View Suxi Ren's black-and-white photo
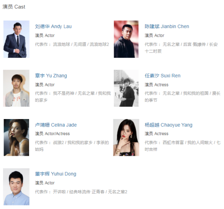224x209 pixels. click(x=126, y=88)
